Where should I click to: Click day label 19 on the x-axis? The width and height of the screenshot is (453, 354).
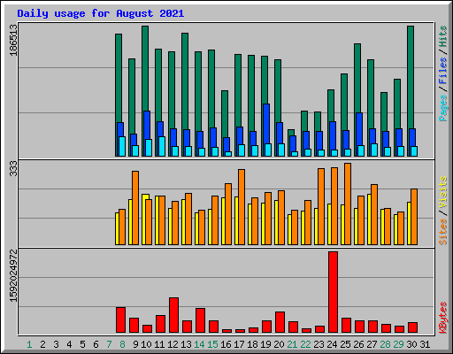[x=265, y=344]
